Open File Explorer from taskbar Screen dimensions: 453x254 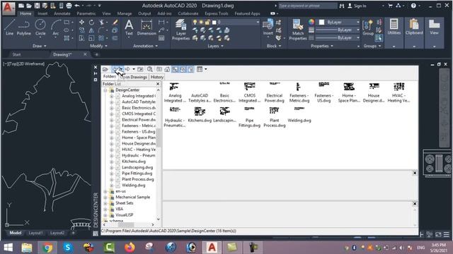click(27, 248)
